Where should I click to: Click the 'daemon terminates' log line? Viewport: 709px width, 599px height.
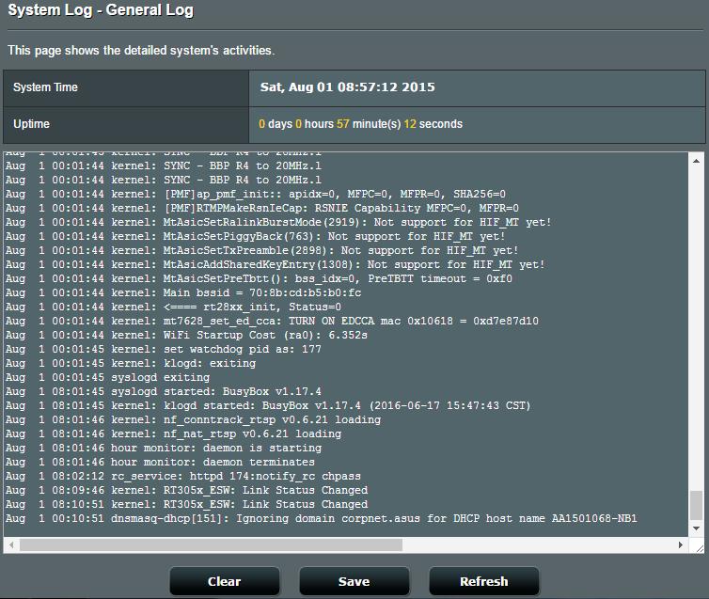tap(160, 462)
